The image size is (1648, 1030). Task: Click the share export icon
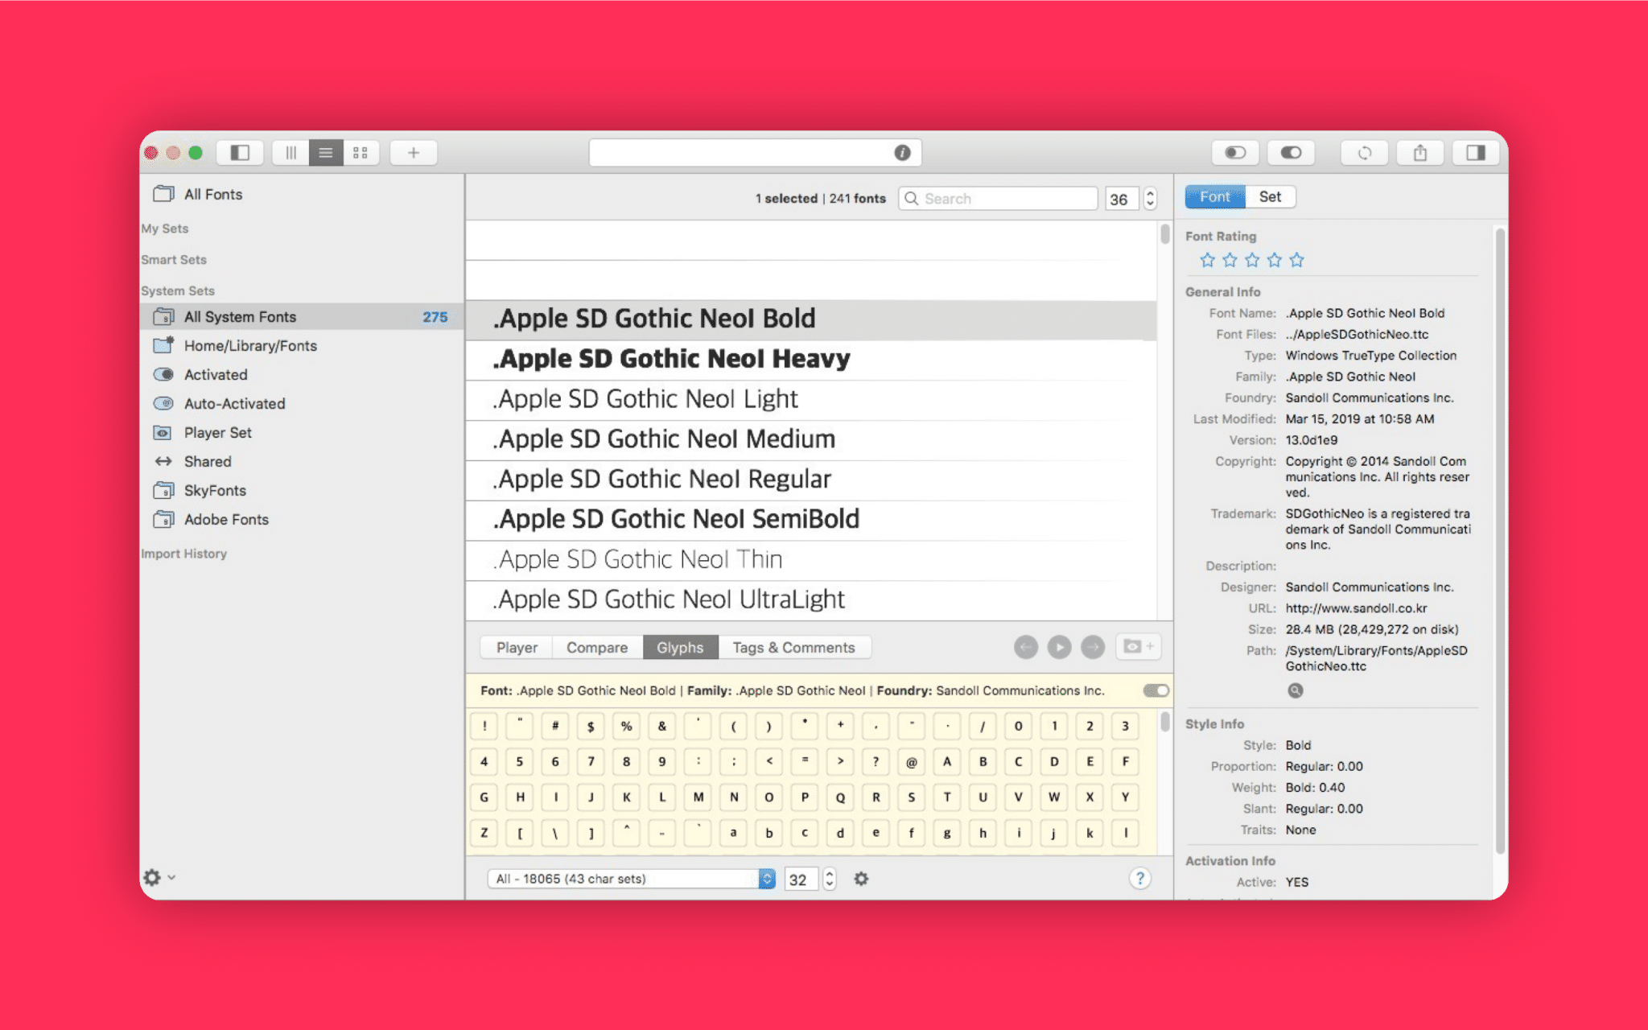pyautogui.click(x=1420, y=153)
